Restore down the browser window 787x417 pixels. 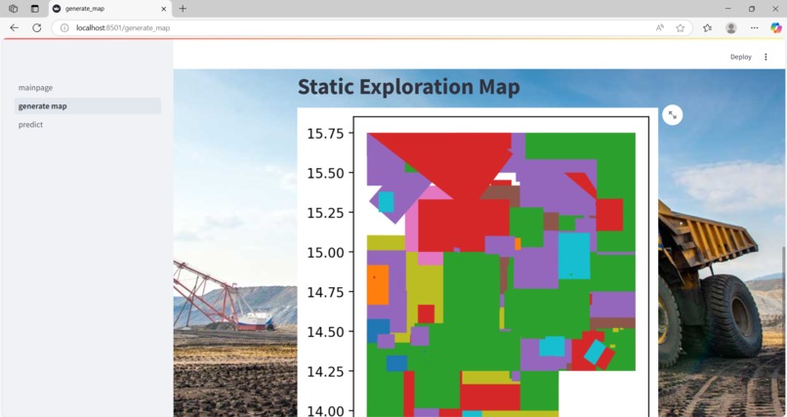coord(752,9)
